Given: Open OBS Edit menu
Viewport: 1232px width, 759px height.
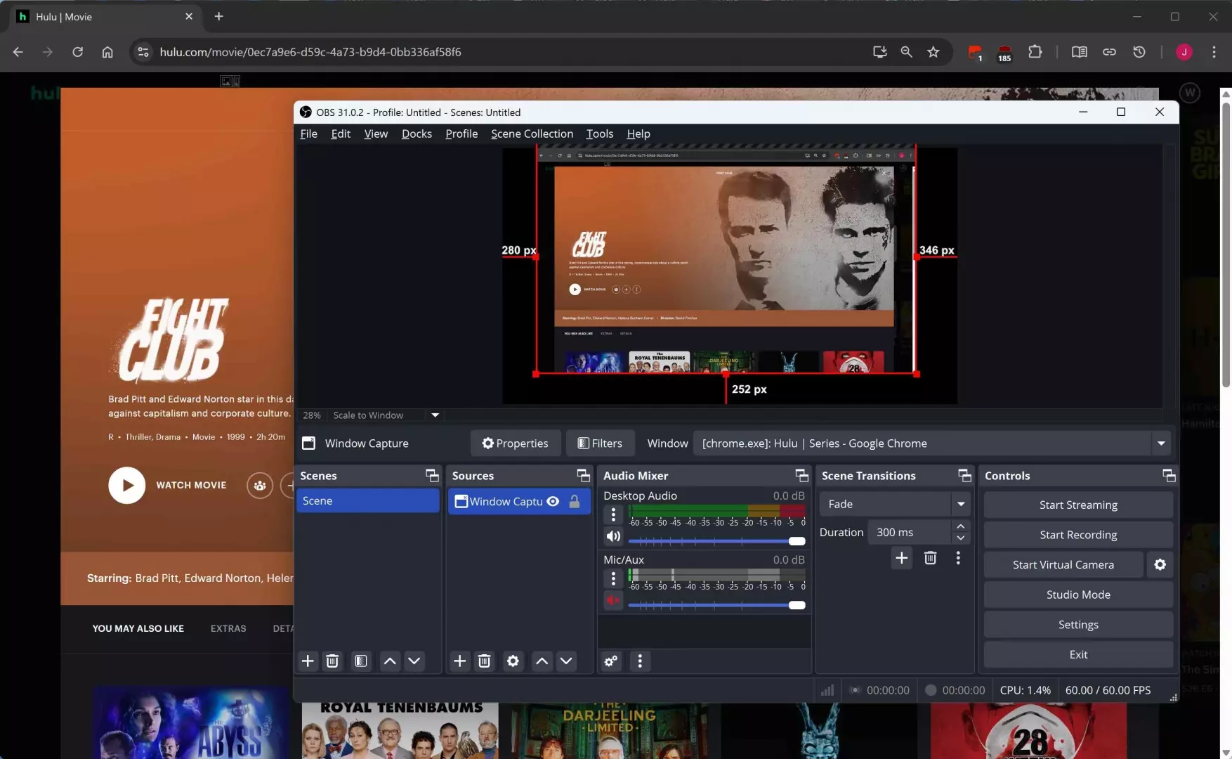Looking at the screenshot, I should pos(341,134).
